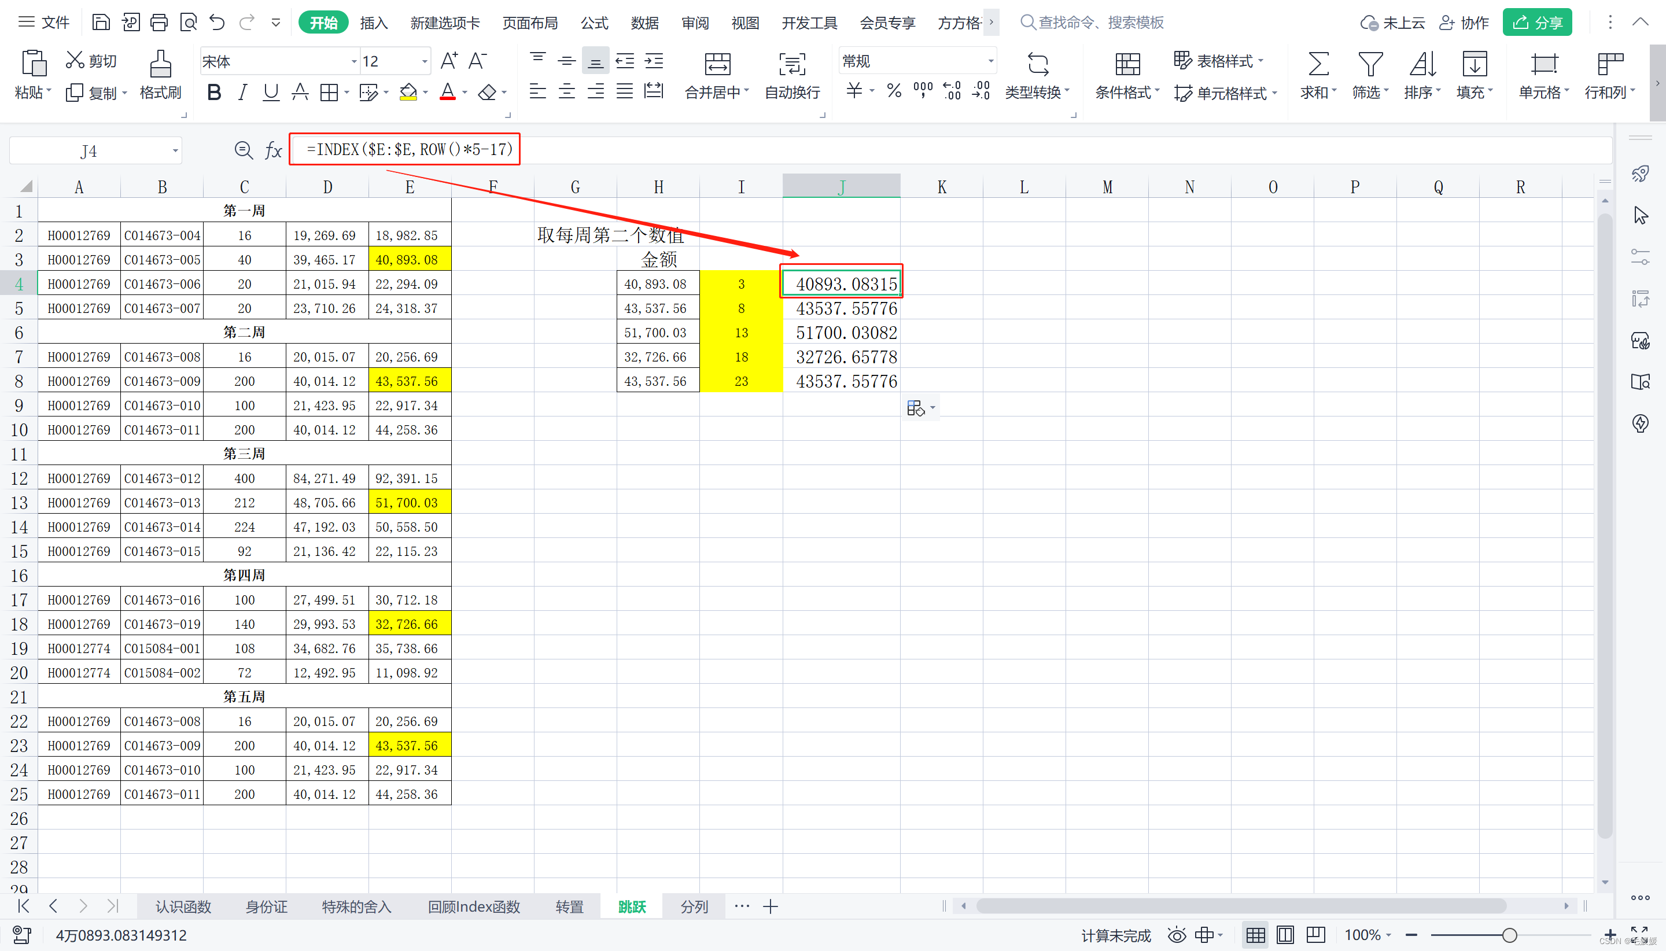The image size is (1666, 951).
Task: Toggle Italic formatting
Action: [242, 93]
